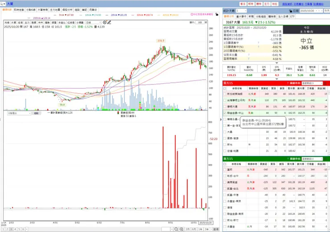Zoom out the chart with minus magnifier
Screen dimensions: 330x232
pyautogui.click(x=176, y=229)
